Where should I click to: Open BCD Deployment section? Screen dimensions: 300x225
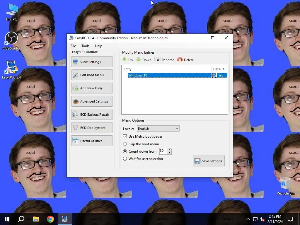(x=92, y=128)
